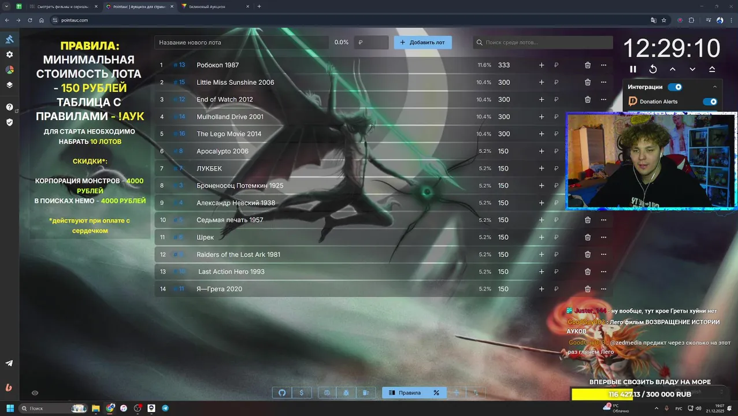Open more options for Raiders of the Lost Ark
738x416 pixels.
point(604,254)
